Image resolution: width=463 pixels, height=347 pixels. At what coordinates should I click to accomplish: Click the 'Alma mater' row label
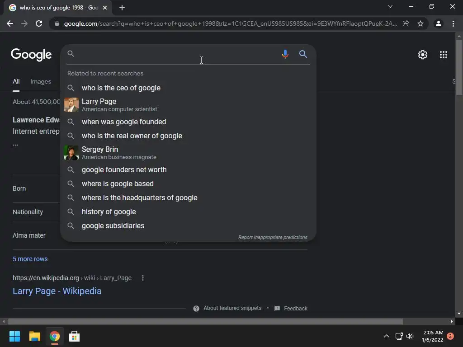click(x=29, y=235)
